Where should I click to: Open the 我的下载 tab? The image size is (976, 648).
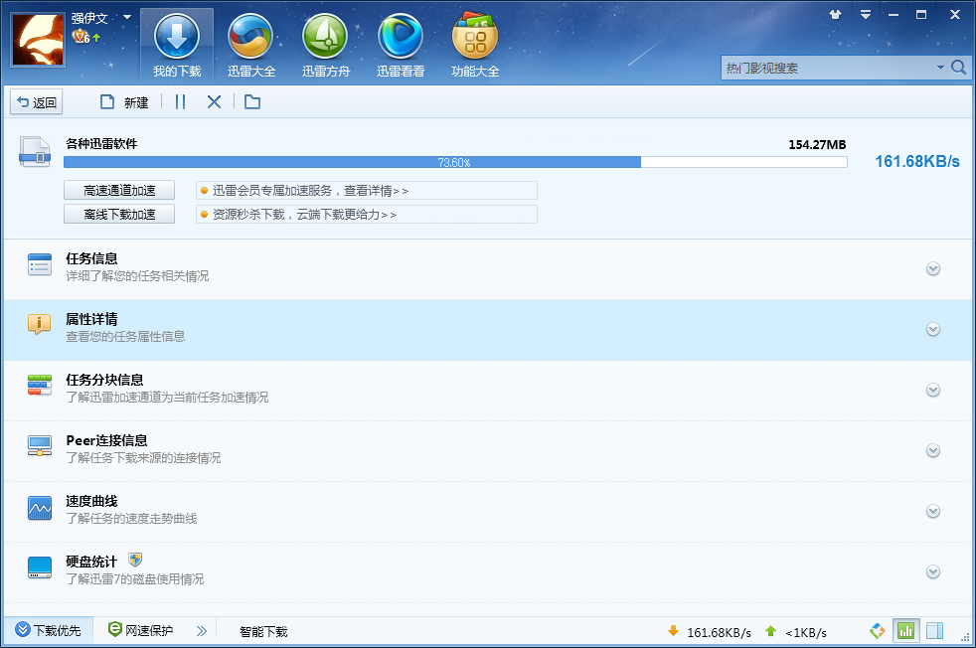click(x=177, y=46)
